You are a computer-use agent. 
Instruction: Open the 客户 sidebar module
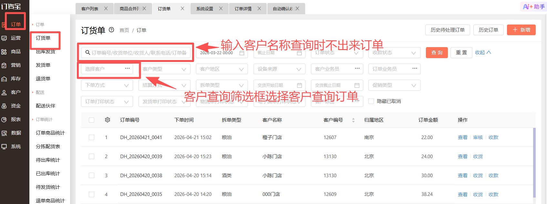11,92
